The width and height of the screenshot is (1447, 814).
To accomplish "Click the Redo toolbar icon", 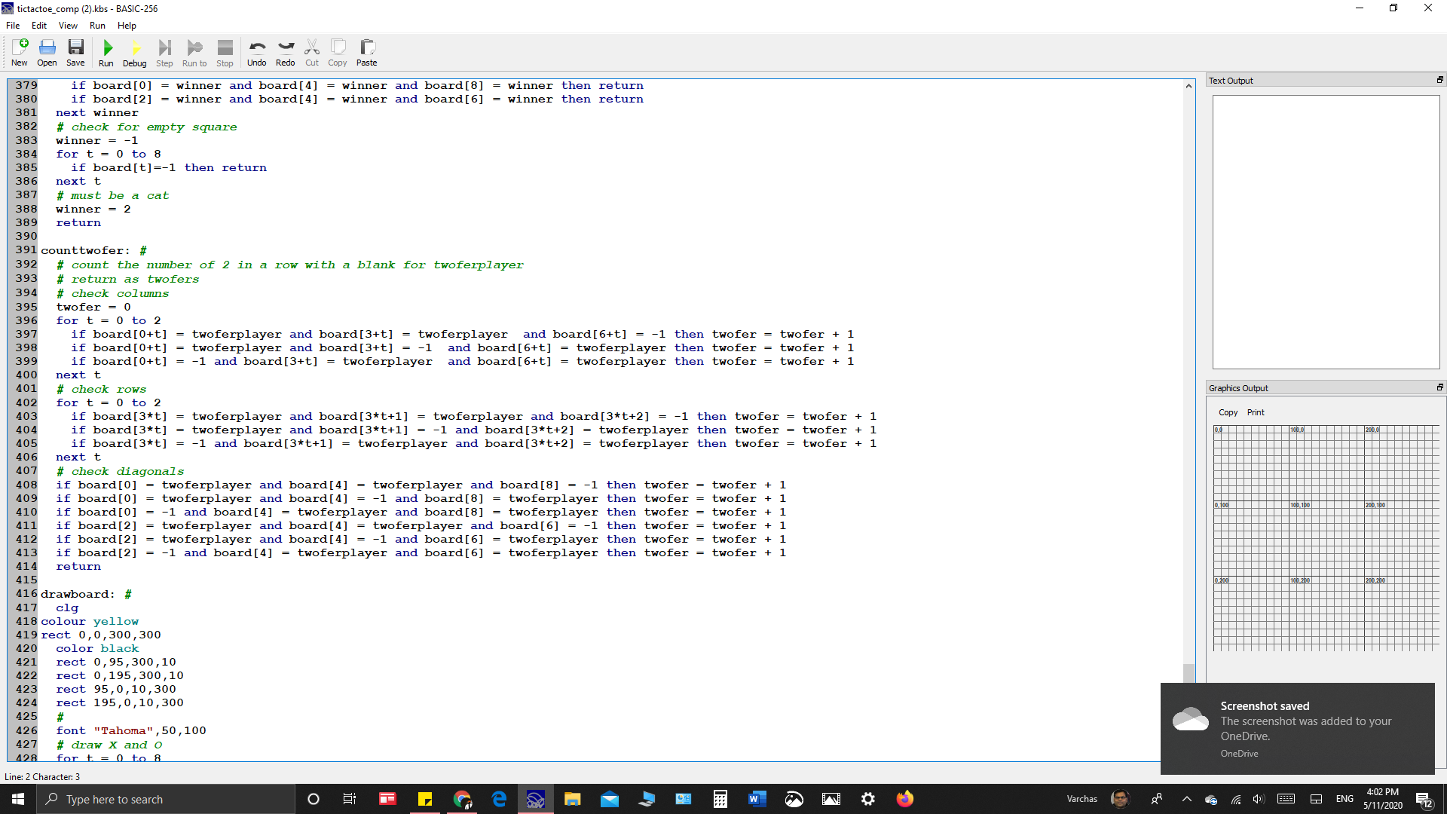I will 286,53.
